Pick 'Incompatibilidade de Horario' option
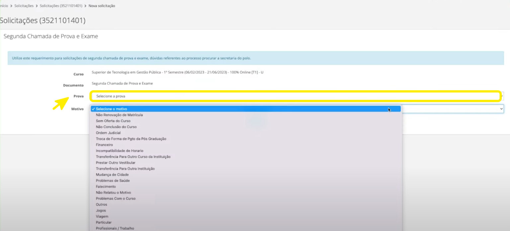This screenshot has width=510, height=231. point(120,151)
